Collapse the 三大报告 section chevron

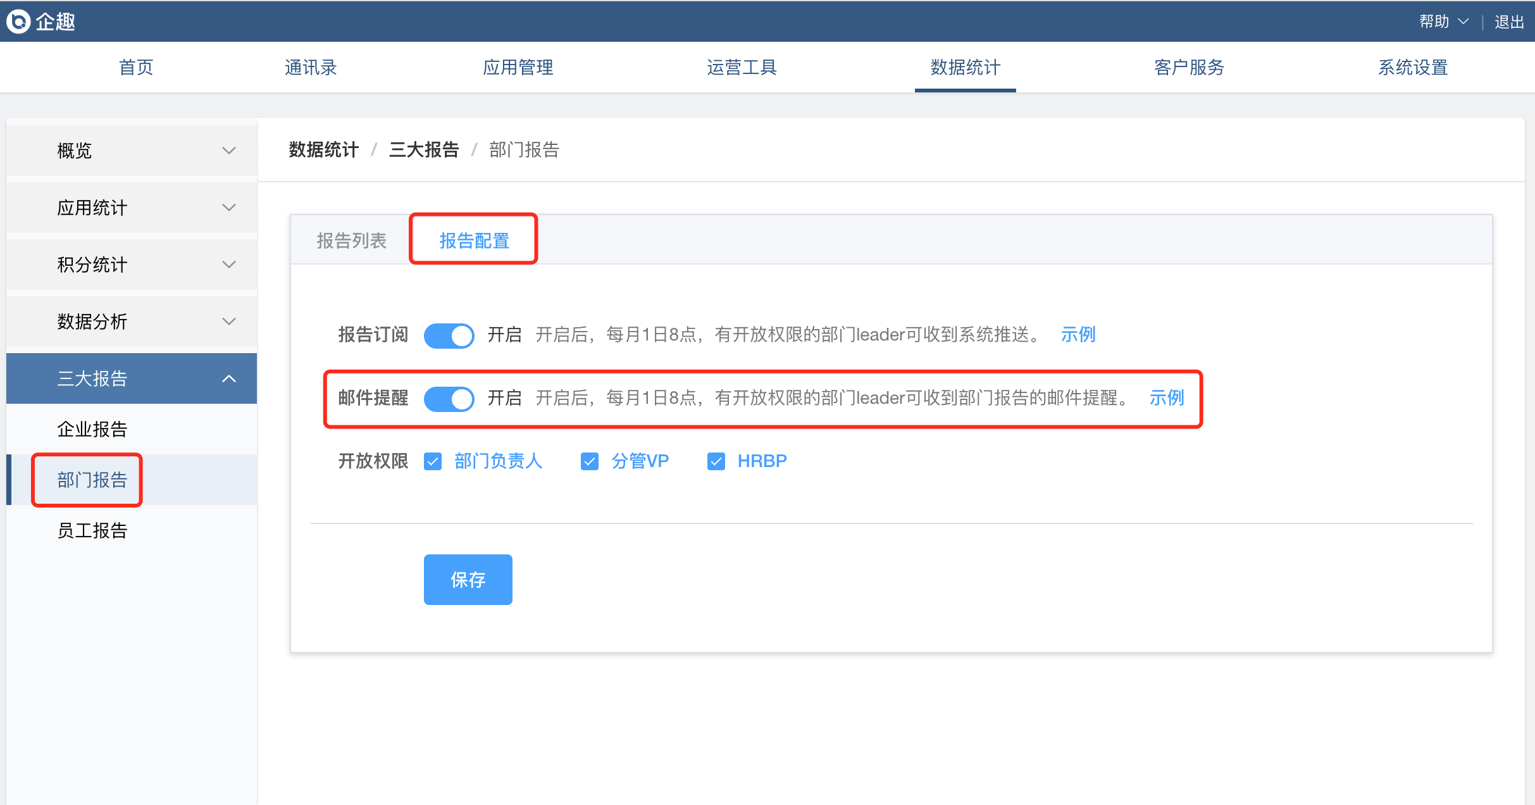pos(229,378)
